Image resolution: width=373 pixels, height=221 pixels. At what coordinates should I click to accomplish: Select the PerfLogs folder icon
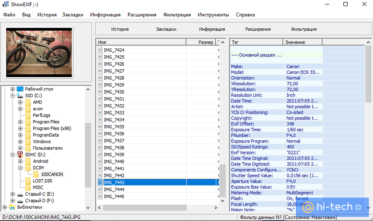[28, 115]
